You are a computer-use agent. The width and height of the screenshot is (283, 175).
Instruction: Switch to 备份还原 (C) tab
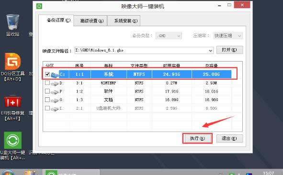(56, 21)
